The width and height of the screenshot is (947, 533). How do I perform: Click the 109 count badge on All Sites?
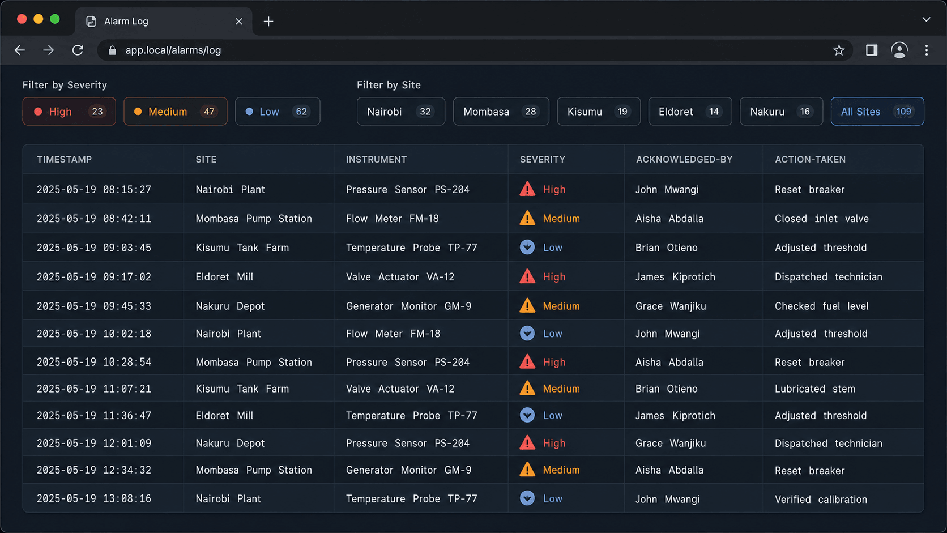pyautogui.click(x=903, y=112)
